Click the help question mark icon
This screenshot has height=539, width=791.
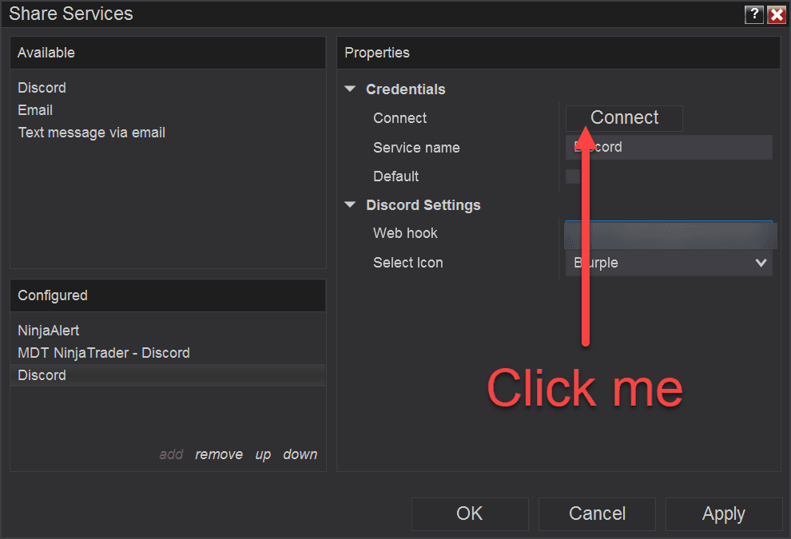pos(753,14)
